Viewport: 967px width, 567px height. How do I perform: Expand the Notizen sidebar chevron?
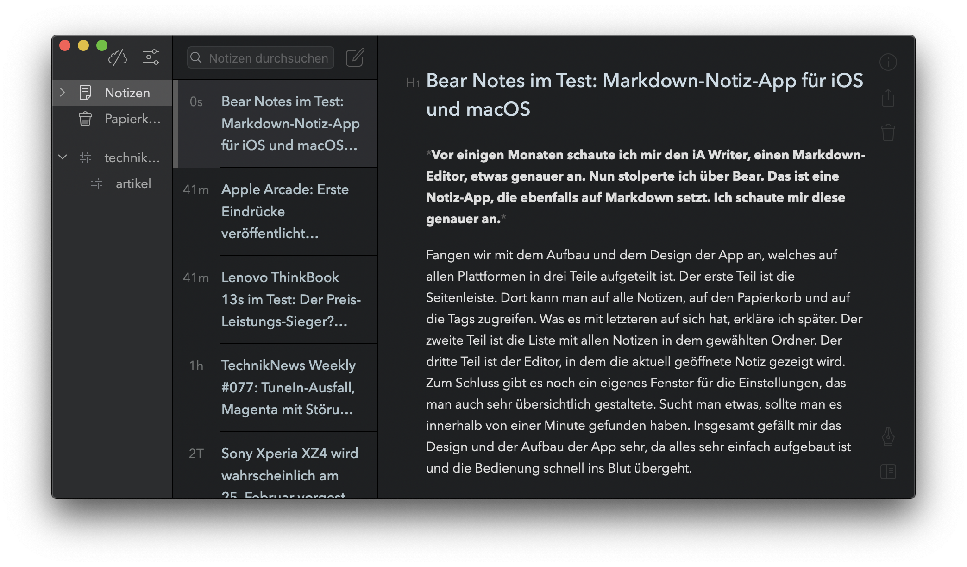tap(63, 92)
